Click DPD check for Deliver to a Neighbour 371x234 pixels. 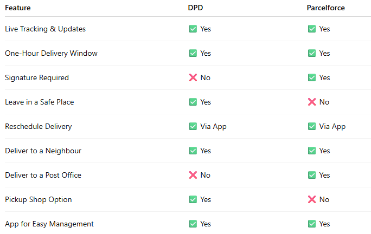(193, 151)
